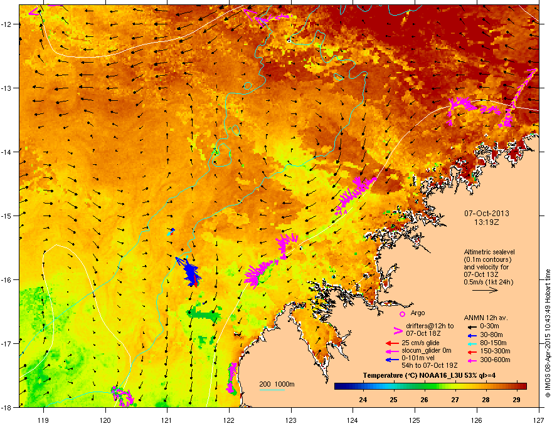Click the longitude 124 axis label
This screenshot has width=552, height=426.
pos(353,420)
